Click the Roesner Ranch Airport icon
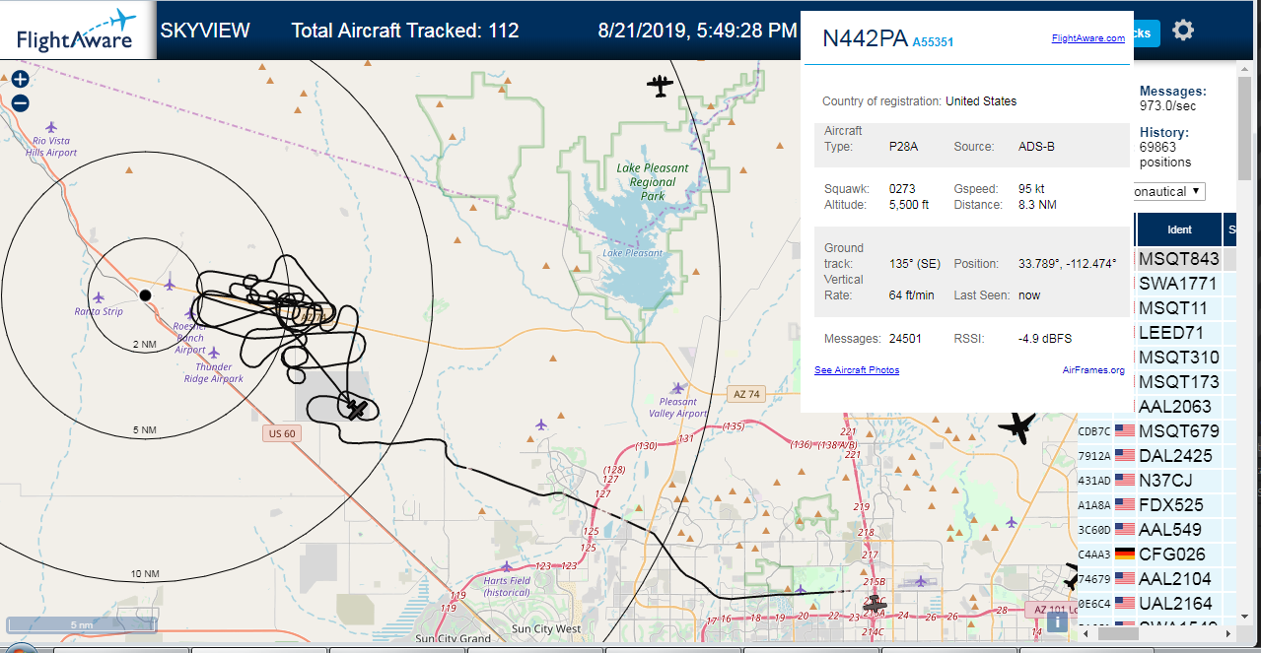 190,313
